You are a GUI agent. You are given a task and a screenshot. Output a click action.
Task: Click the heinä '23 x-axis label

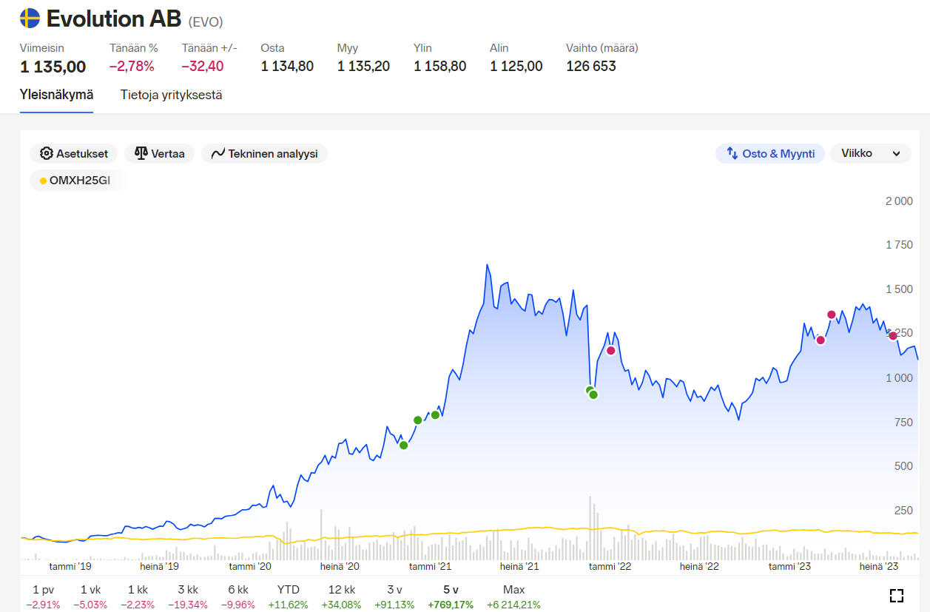coord(879,566)
